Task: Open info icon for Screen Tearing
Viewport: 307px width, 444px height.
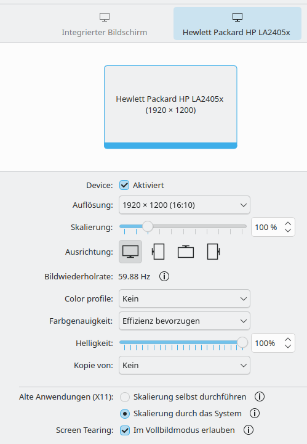Action: 249,430
